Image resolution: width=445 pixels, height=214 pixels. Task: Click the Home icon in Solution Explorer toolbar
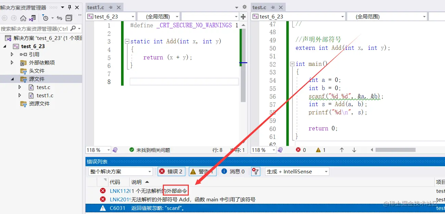tap(23, 18)
